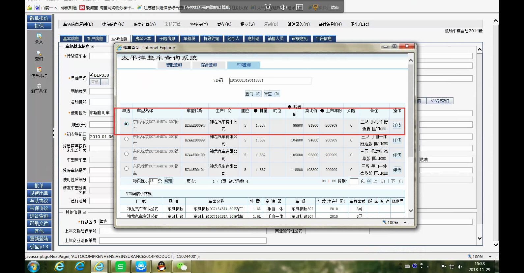Viewport: 524px width, 273px height.
Task: Click the tray network icon
Action: pyautogui.click(x=452, y=266)
